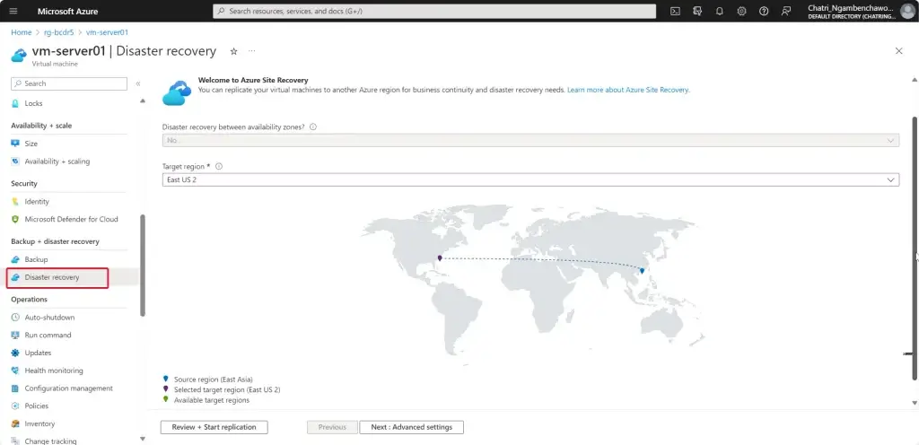The height and width of the screenshot is (445, 919).
Task: Click the purple East US 2 map pin
Action: (440, 257)
